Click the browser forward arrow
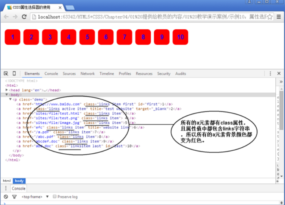This screenshot has height=205, width=285. click(15, 17)
